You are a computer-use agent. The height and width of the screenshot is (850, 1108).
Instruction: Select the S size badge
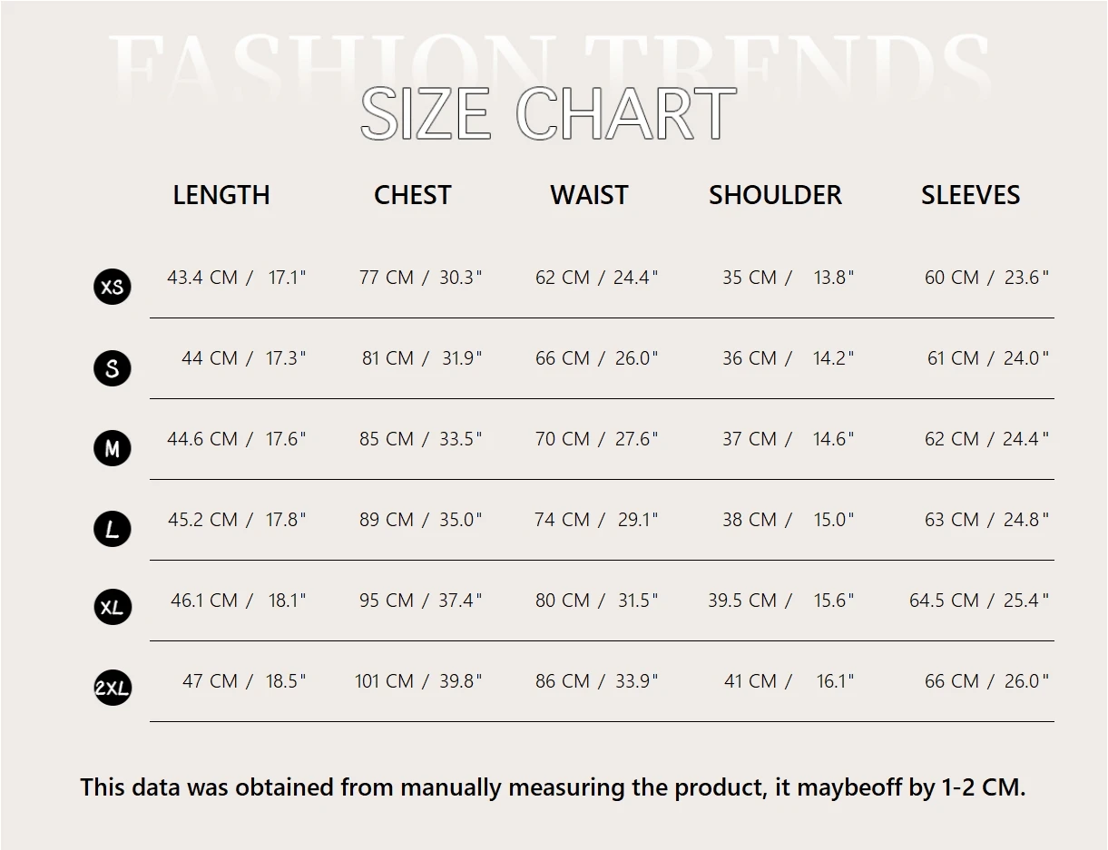point(113,367)
